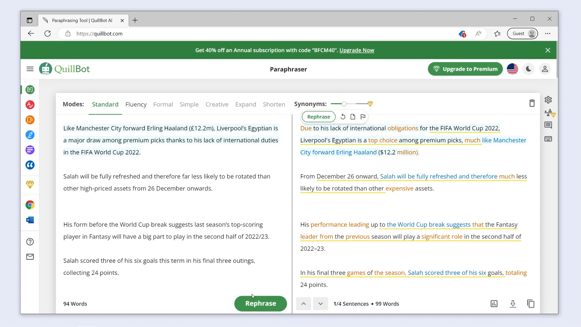Toggle dark mode with moon icon
Viewport: 581px width, 327px height.
click(528, 69)
